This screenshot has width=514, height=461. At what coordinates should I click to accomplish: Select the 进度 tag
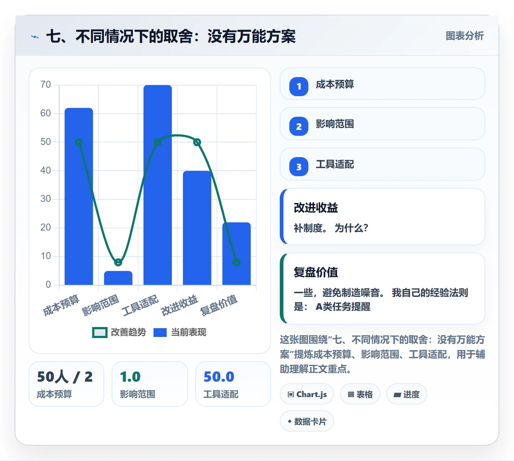[x=407, y=394]
